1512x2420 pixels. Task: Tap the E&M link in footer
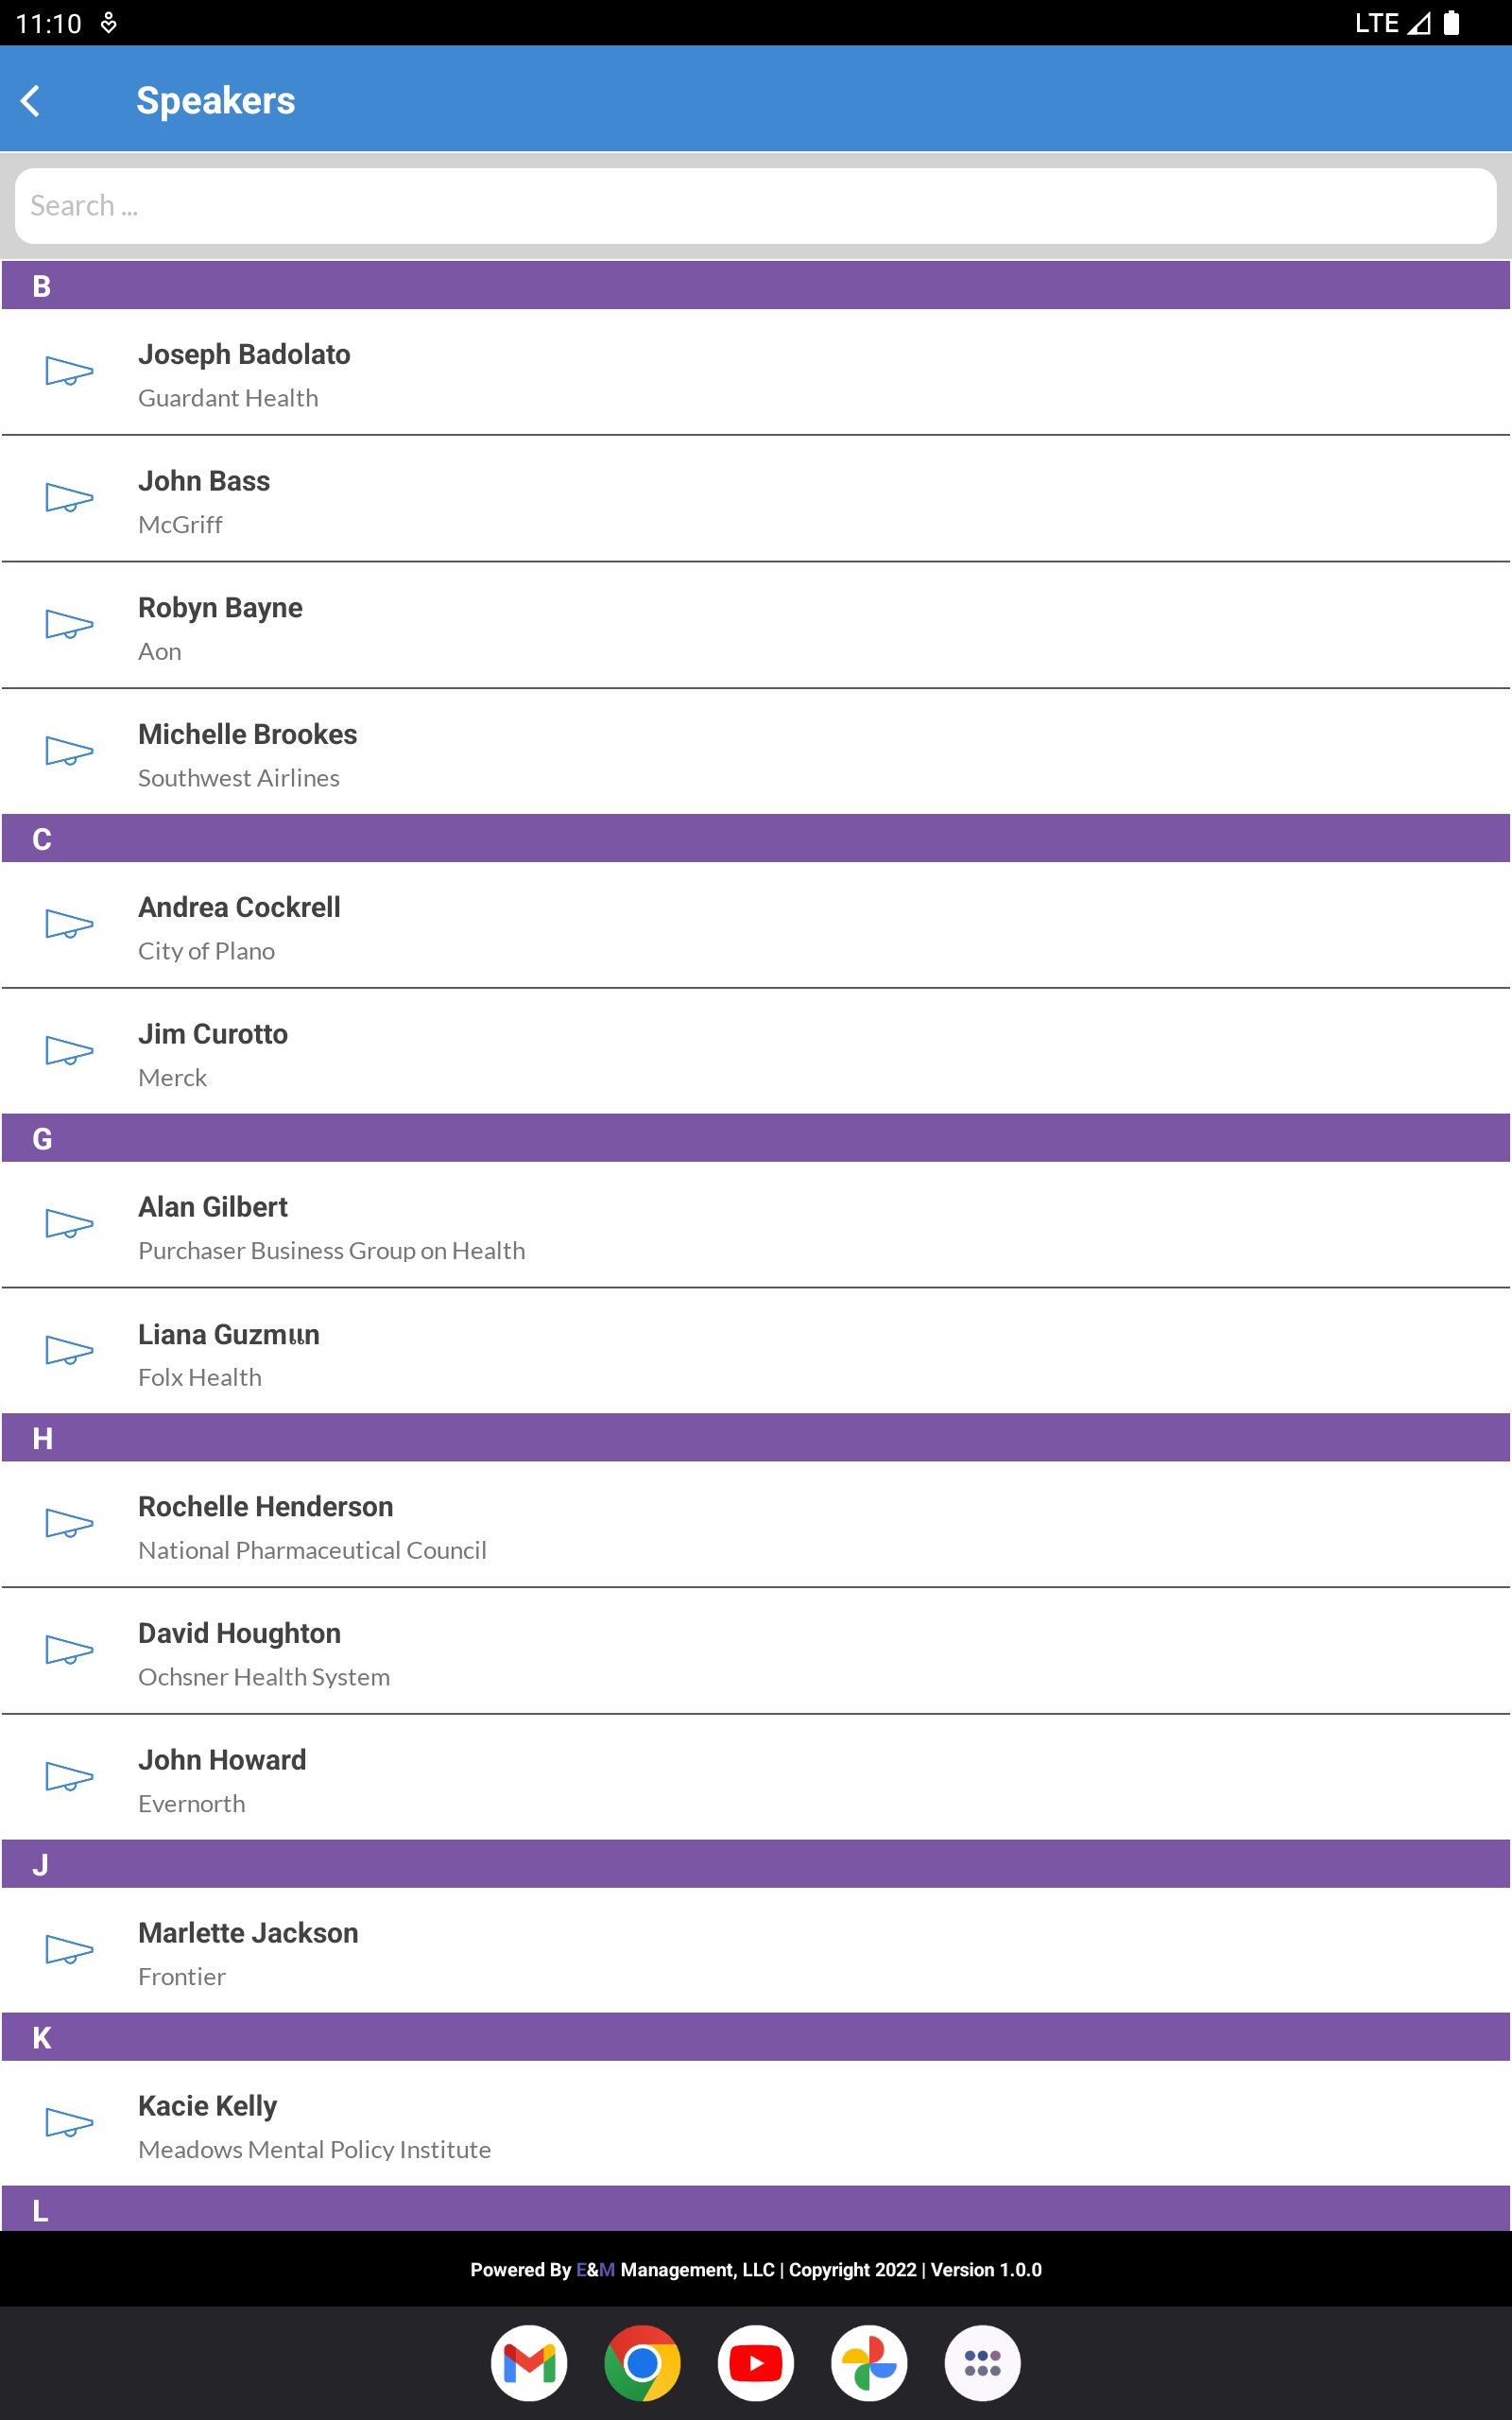tap(595, 2269)
